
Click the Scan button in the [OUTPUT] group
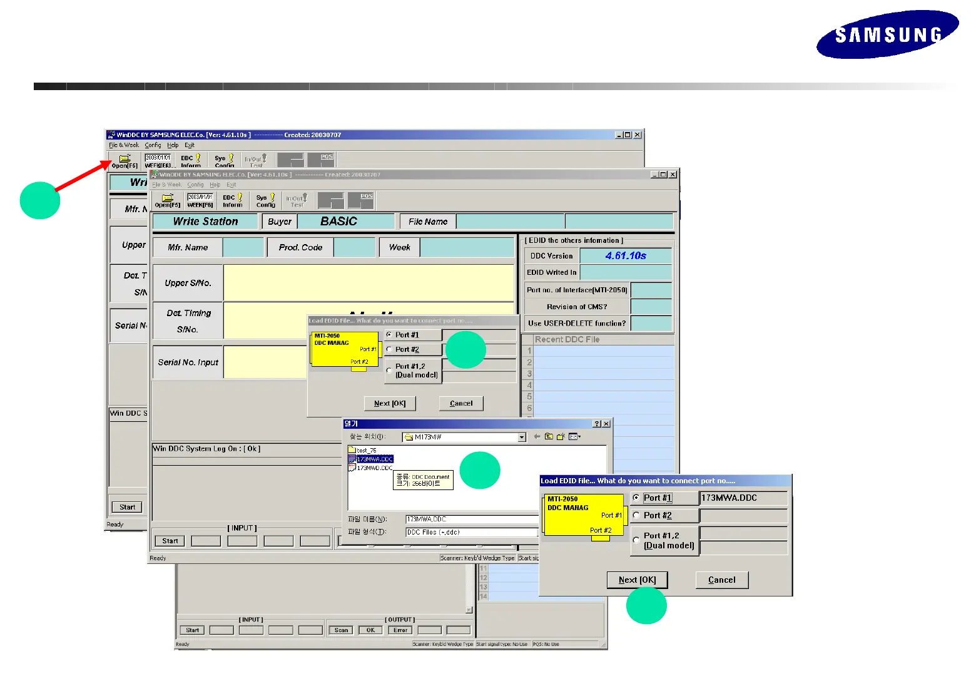point(341,630)
